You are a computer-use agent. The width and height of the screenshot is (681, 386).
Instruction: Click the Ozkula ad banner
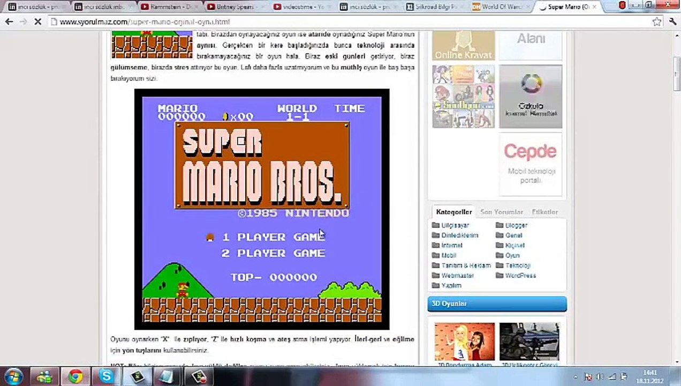tap(530, 96)
